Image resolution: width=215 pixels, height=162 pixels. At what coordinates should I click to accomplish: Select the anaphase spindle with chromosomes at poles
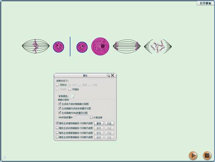point(126,46)
